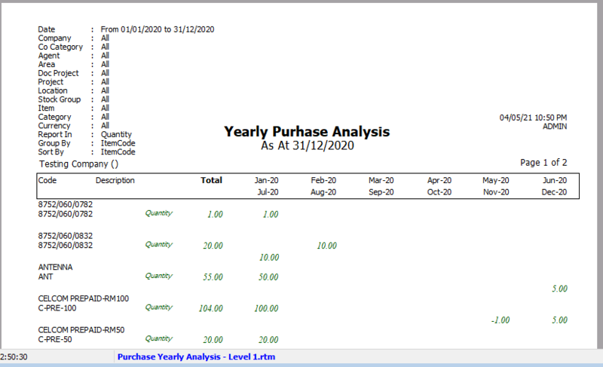Click 'Purchase Yearly Analysis - Level 1.rtm' in status bar
Screen dimensions: 603x367
pyautogui.click(x=196, y=356)
